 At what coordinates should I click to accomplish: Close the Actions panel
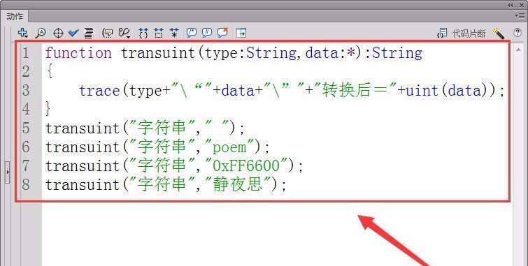point(521,5)
